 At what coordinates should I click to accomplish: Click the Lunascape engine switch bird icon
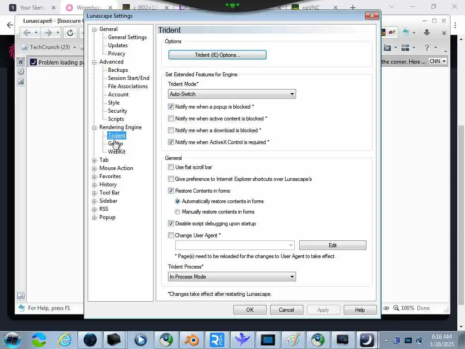(406, 32)
